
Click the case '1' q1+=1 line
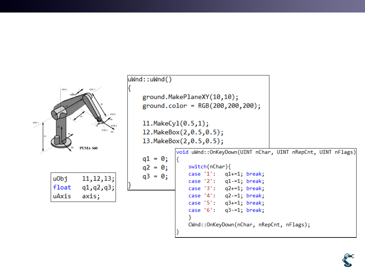[x=226, y=174]
